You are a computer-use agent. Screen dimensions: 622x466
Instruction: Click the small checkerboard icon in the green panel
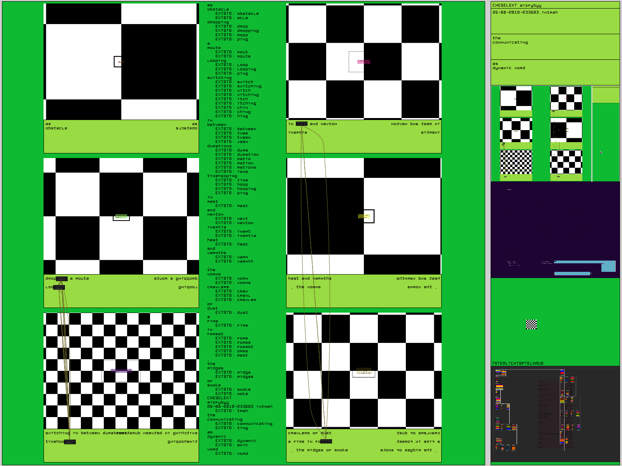coord(531,324)
